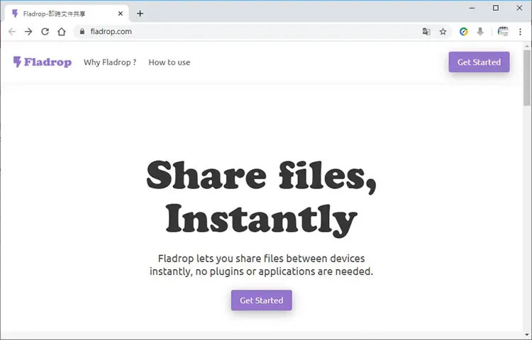Click Get Started in the header
The image size is (532, 340).
tap(479, 62)
